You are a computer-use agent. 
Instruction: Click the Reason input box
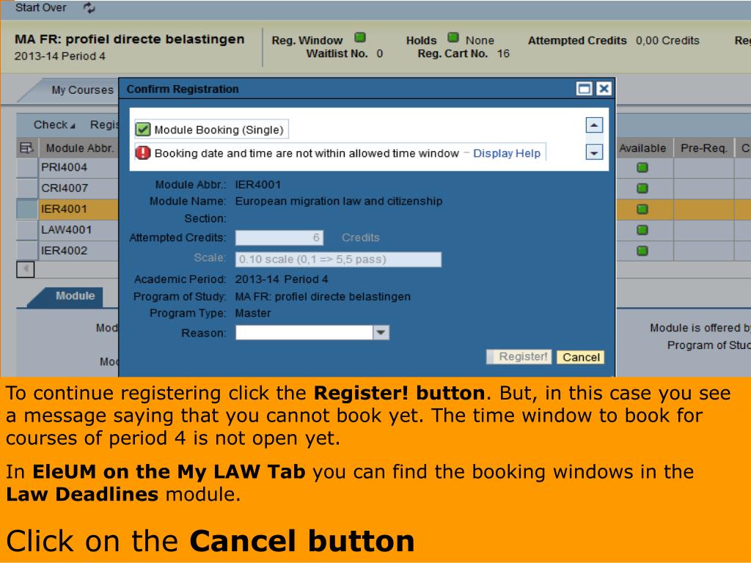[304, 332]
